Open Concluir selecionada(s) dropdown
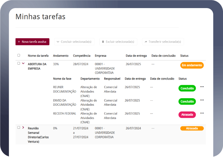This screenshot has height=157, width=223. tap(74, 42)
